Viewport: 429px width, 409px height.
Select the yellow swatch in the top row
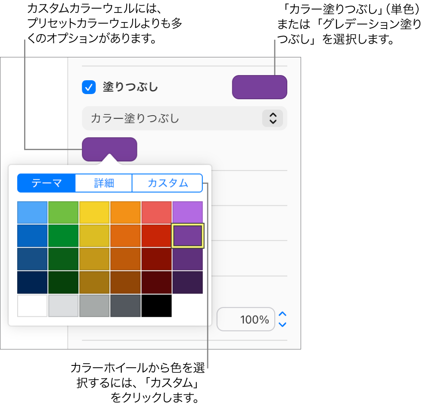coord(94,212)
